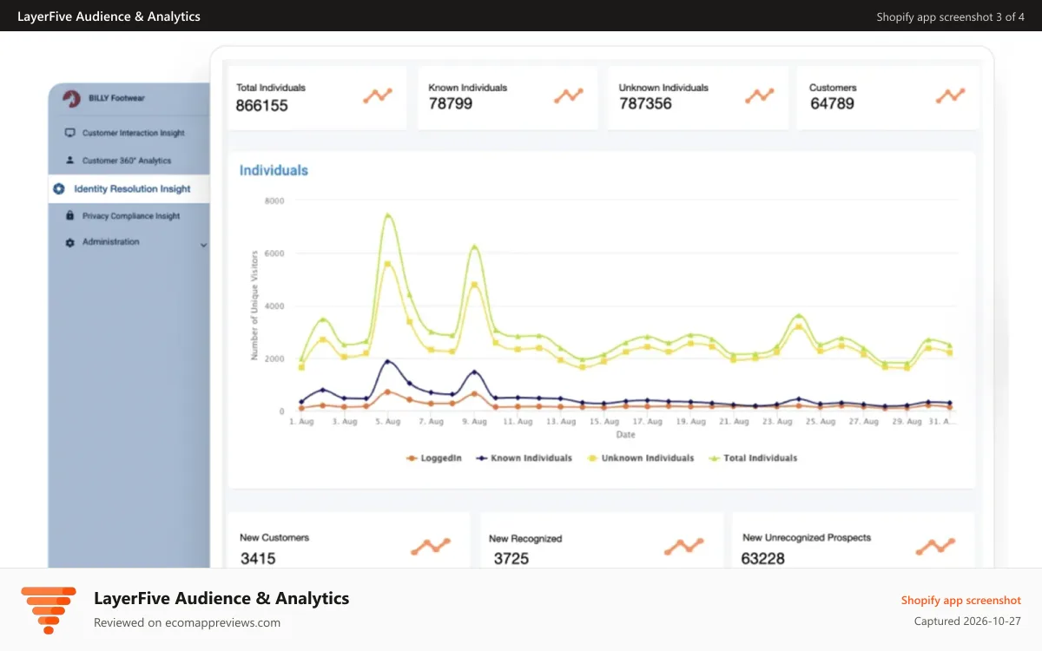Click the LayerFive funnel logo in footer
Image resolution: width=1042 pixels, height=651 pixels.
pyautogui.click(x=49, y=609)
